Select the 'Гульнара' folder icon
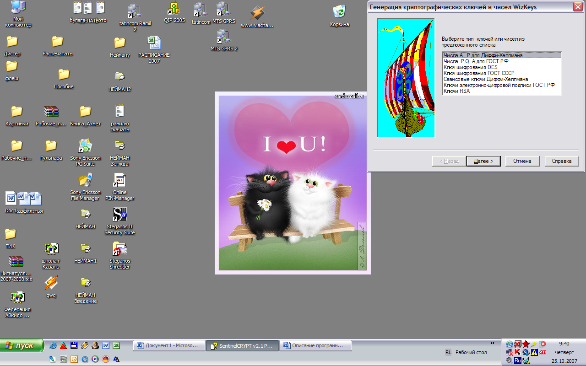586x366 pixels. pyautogui.click(x=51, y=150)
